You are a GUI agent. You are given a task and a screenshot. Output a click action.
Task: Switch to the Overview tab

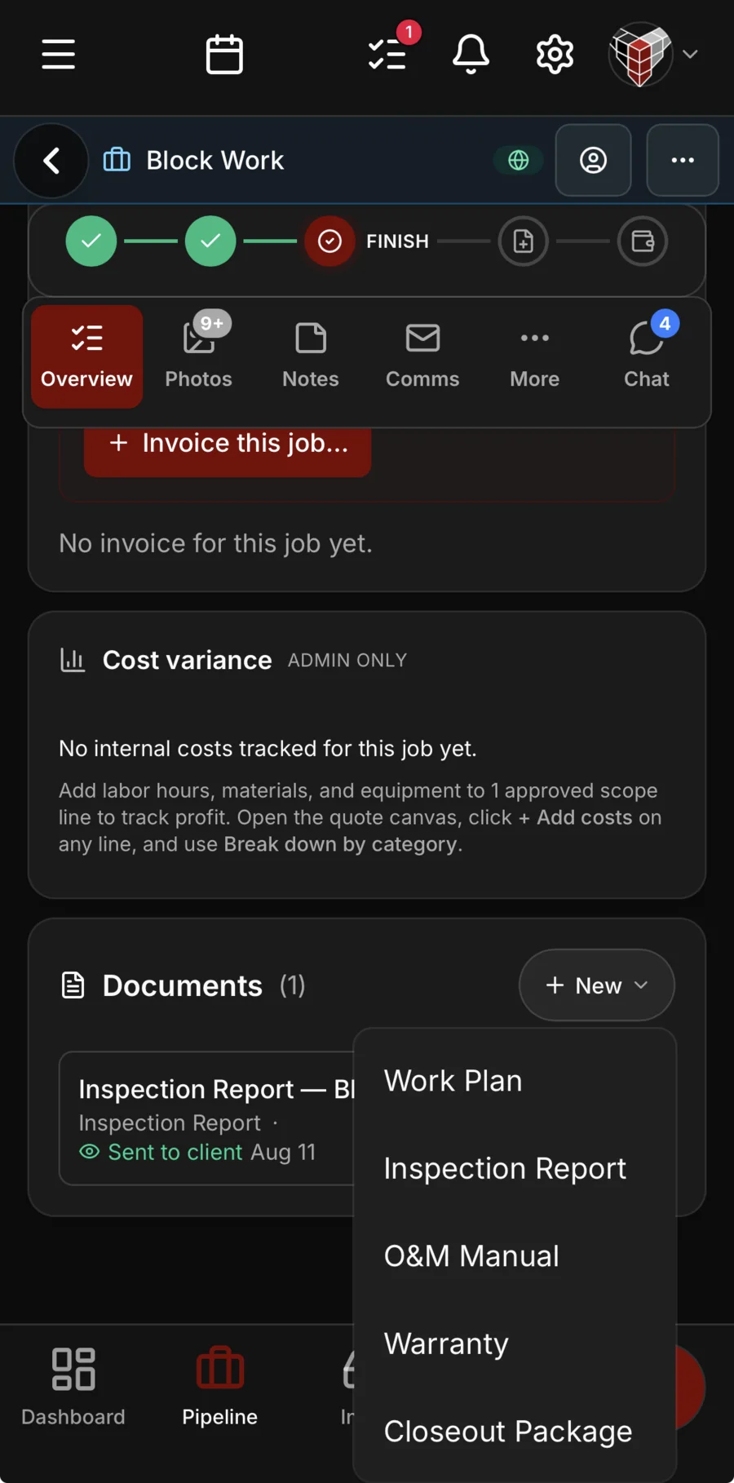87,356
